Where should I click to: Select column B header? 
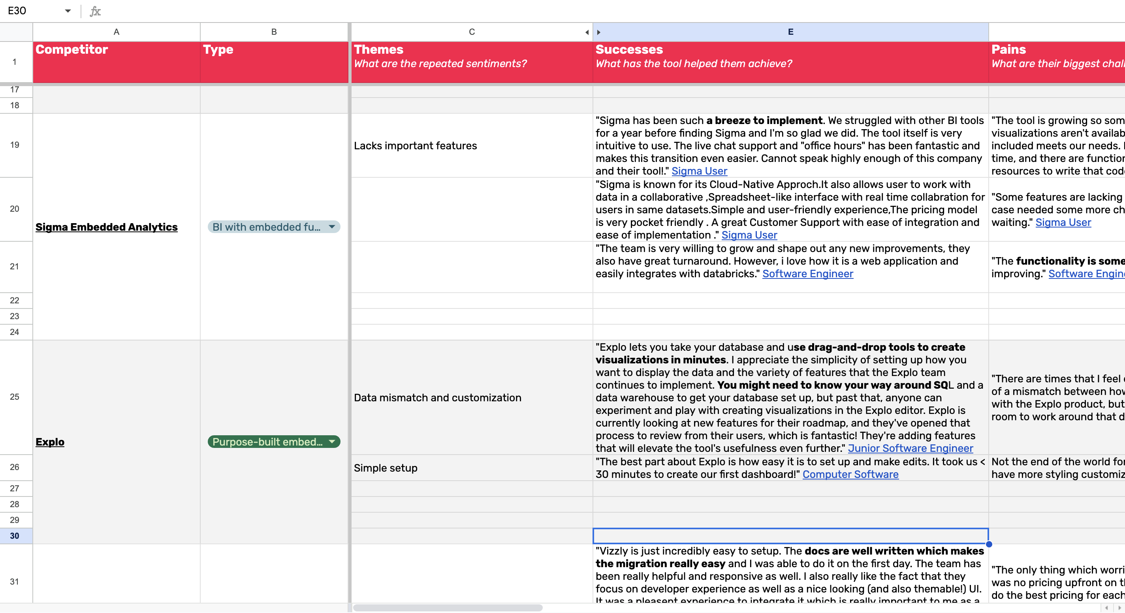pyautogui.click(x=274, y=32)
